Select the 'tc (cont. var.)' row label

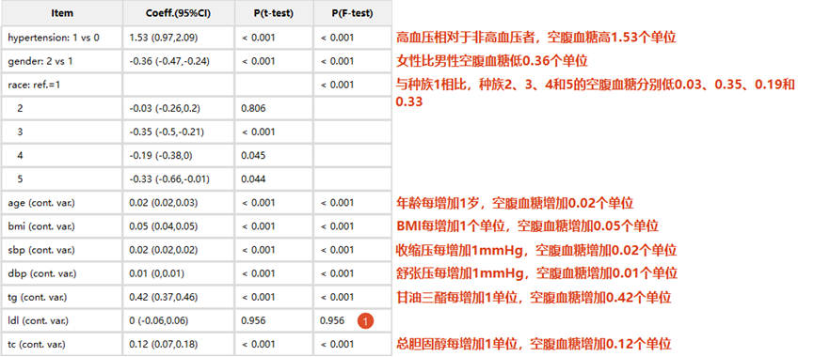tap(37, 344)
